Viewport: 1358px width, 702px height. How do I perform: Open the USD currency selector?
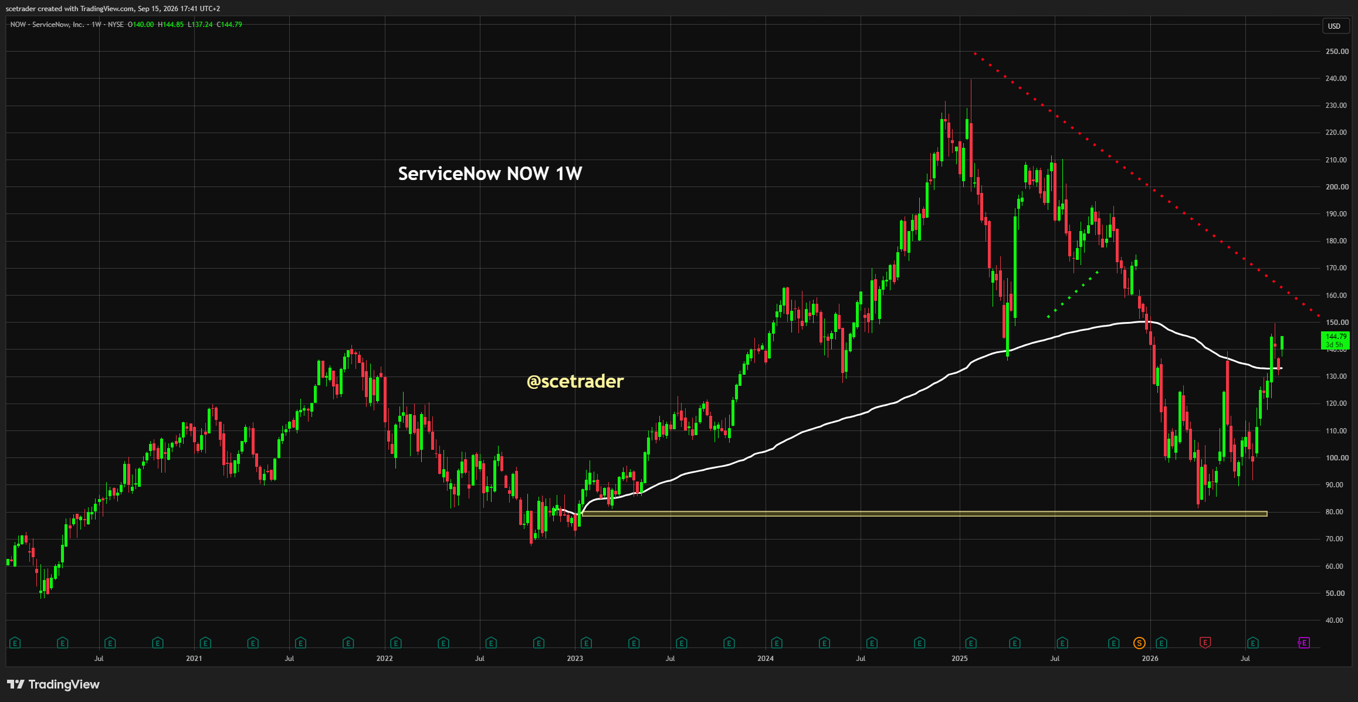coord(1334,26)
